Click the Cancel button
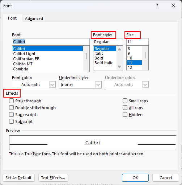Viewport: 182px width, 185px height. point(166,178)
